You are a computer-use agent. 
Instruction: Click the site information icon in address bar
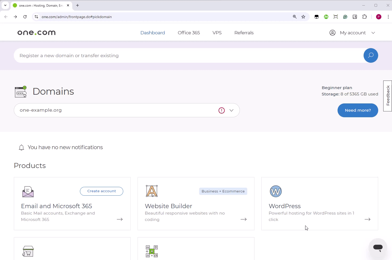pyautogui.click(x=36, y=17)
